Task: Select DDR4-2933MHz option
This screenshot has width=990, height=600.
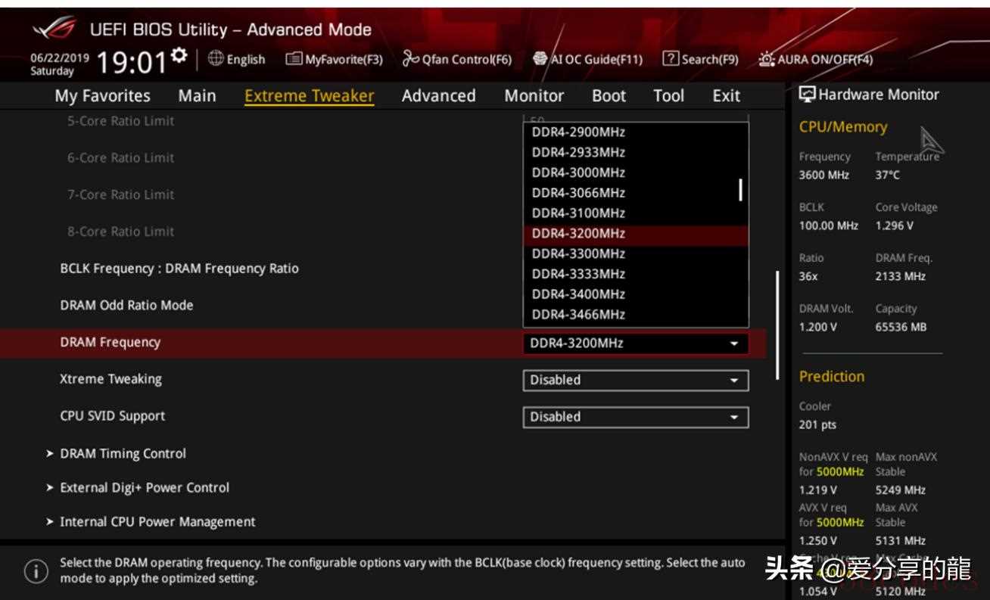Action: (x=636, y=152)
